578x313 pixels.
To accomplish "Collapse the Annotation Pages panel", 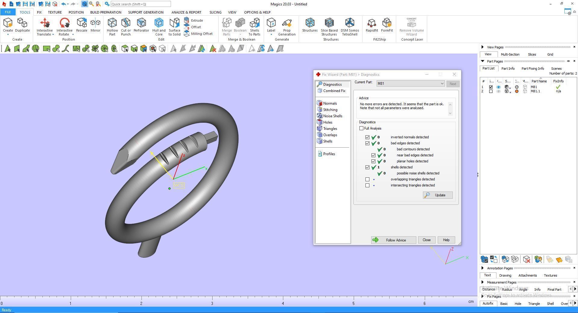I will (483, 268).
